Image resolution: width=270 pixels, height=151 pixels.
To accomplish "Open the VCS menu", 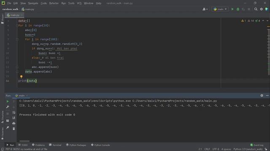I will 79,3.
